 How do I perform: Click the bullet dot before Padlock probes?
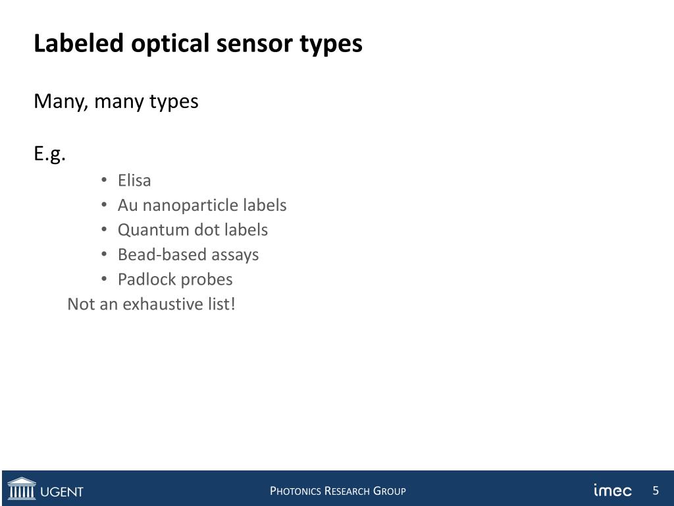[104, 279]
